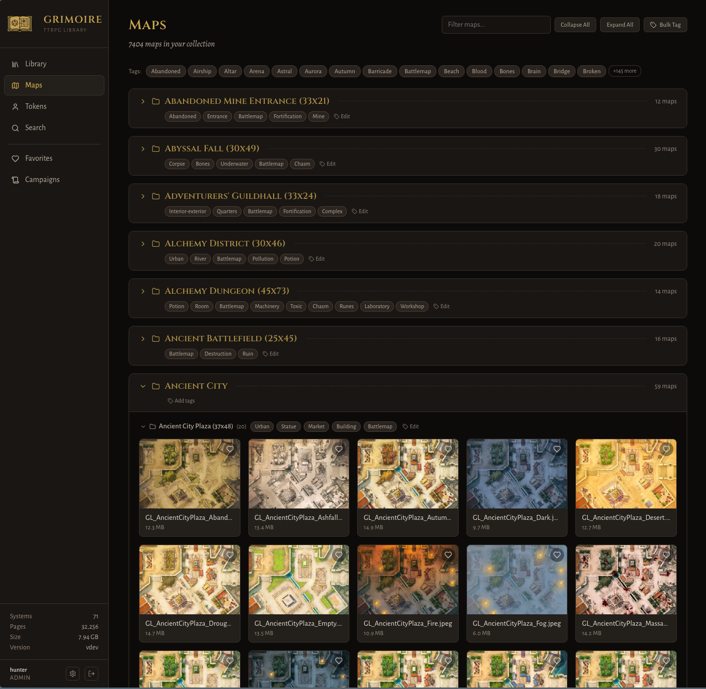Edit tags for Abandoned Mine Entrance
The width and height of the screenshot is (706, 689).
pyautogui.click(x=342, y=116)
